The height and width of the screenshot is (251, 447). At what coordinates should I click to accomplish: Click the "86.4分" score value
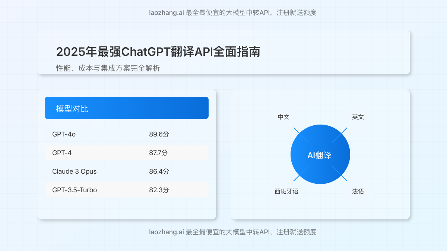pyautogui.click(x=159, y=171)
